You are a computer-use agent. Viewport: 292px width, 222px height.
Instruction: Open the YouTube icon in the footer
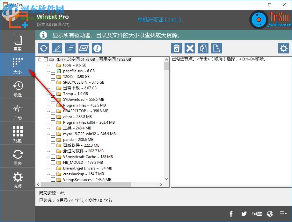point(257,214)
